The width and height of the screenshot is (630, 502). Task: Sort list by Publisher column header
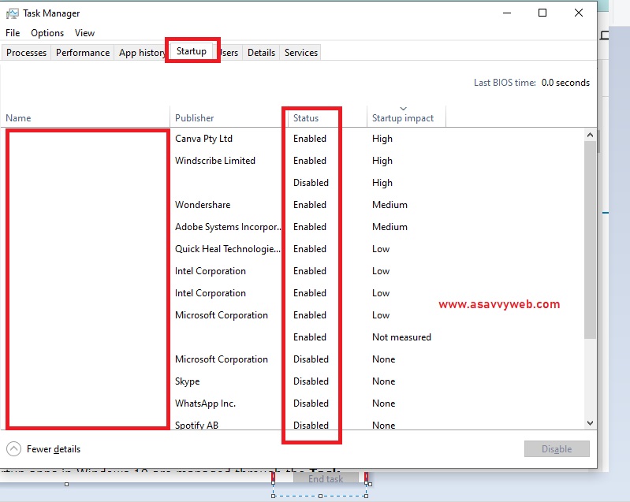pyautogui.click(x=195, y=118)
